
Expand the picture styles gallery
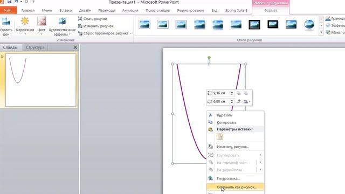click(321, 32)
